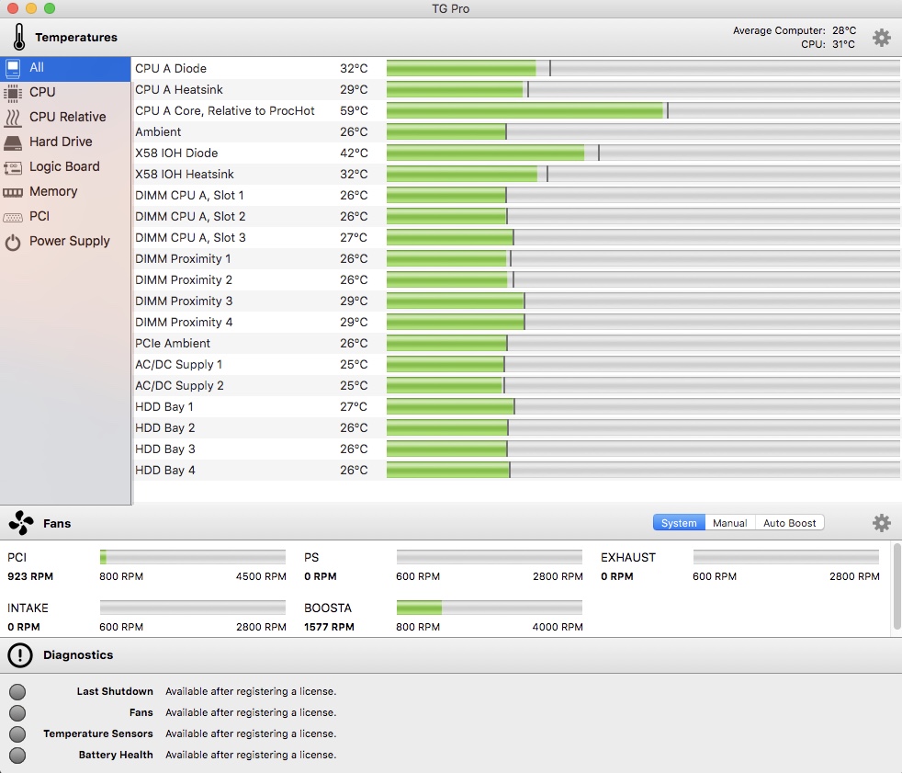Click the HDD Bay 2 temperature bar
This screenshot has height=773, width=902.
643,428
